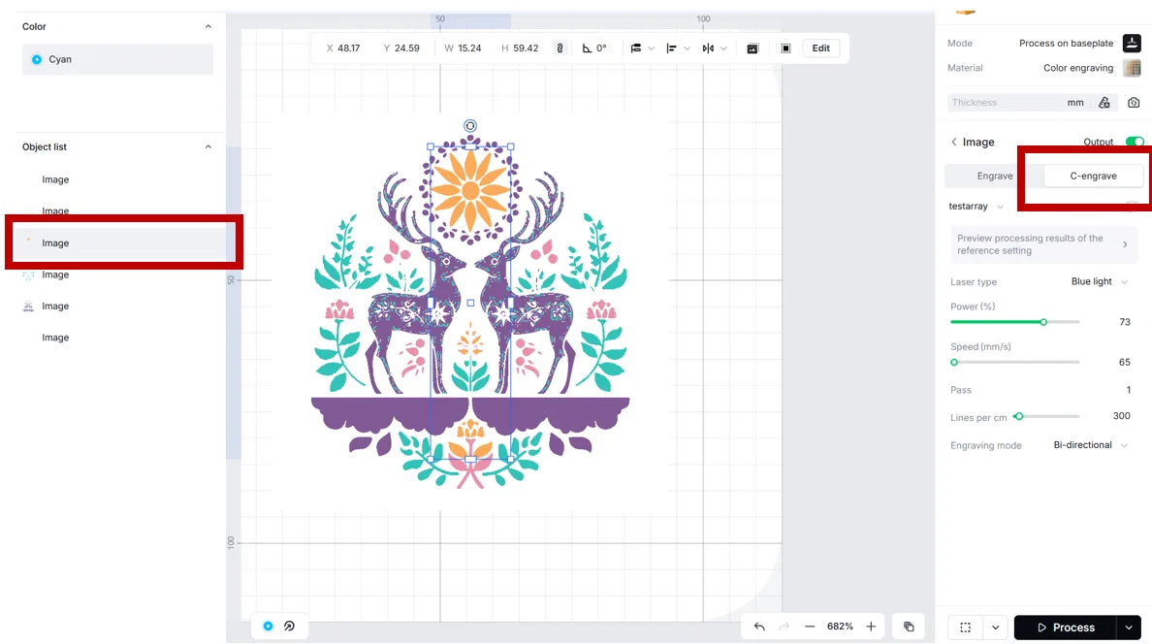Click the Lines per cm value 300
The height and width of the screenshot is (644, 1152).
pos(1121,416)
